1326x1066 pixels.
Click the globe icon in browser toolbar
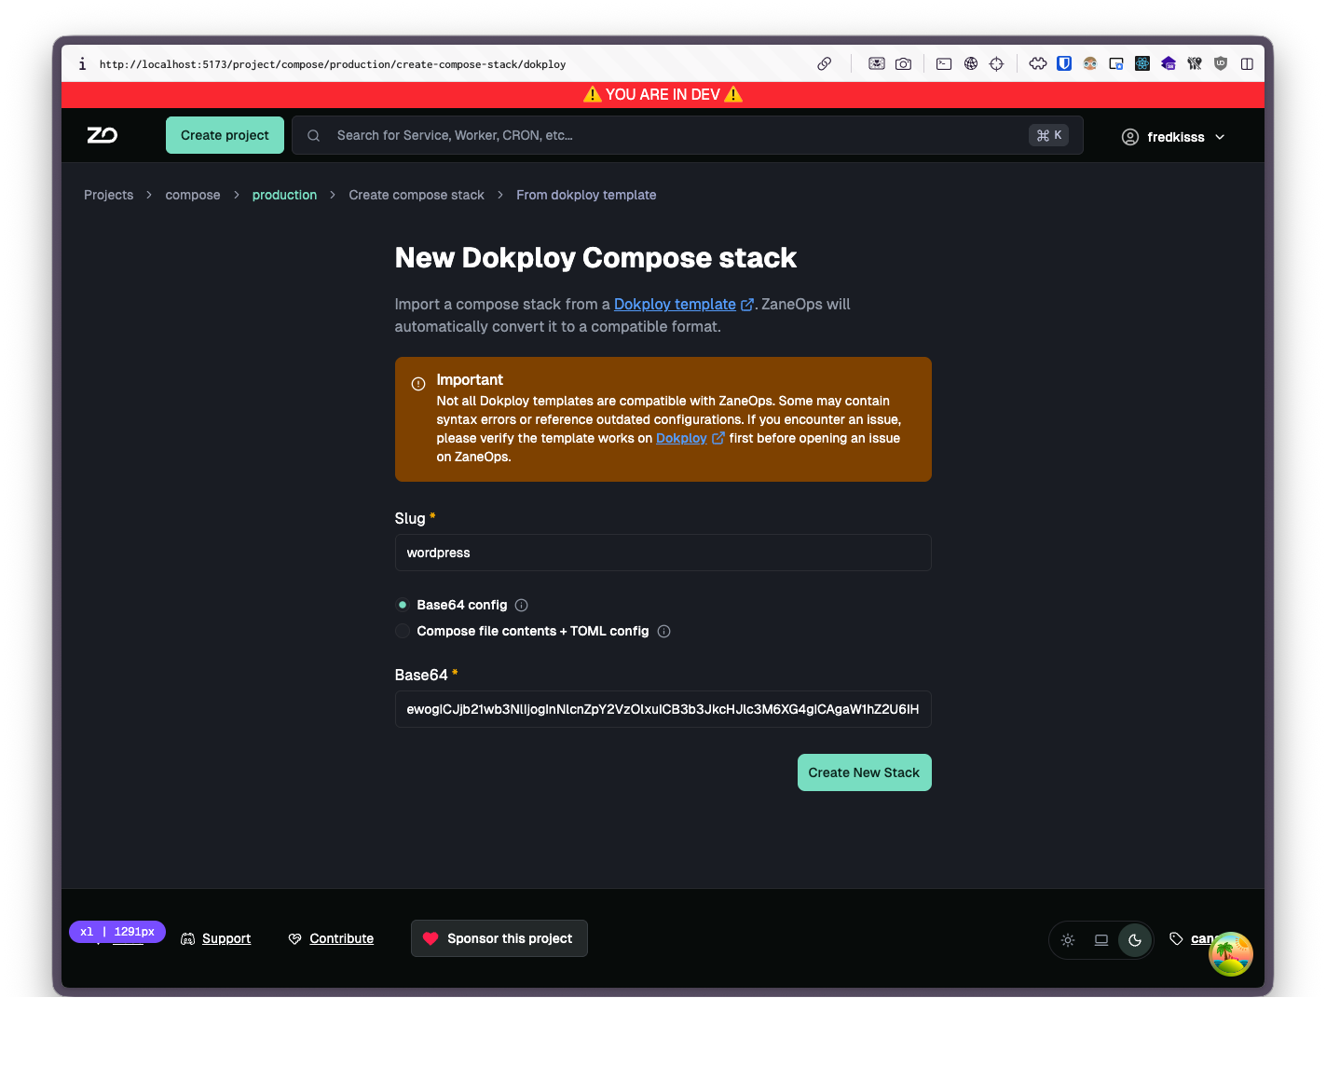tap(971, 64)
